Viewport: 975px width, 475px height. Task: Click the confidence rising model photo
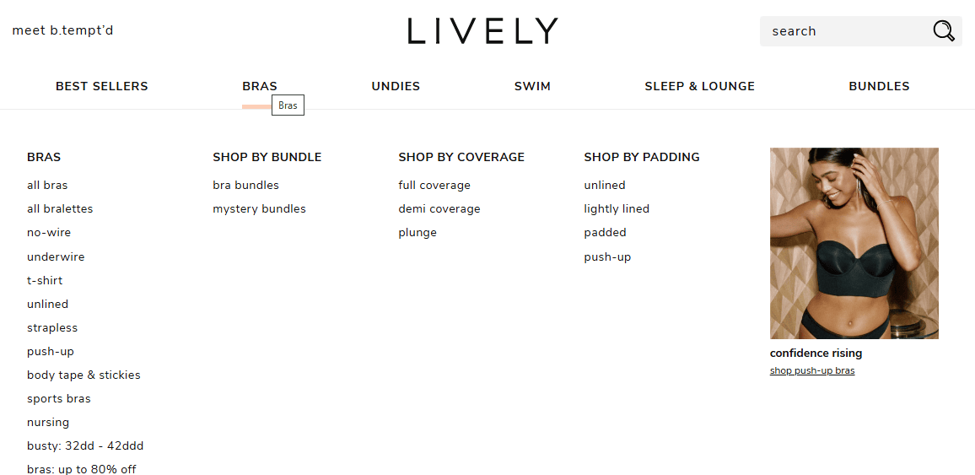[854, 243]
